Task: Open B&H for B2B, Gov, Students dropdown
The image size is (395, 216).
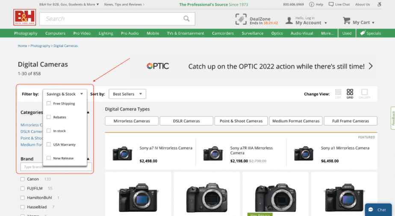Action: 69,4
